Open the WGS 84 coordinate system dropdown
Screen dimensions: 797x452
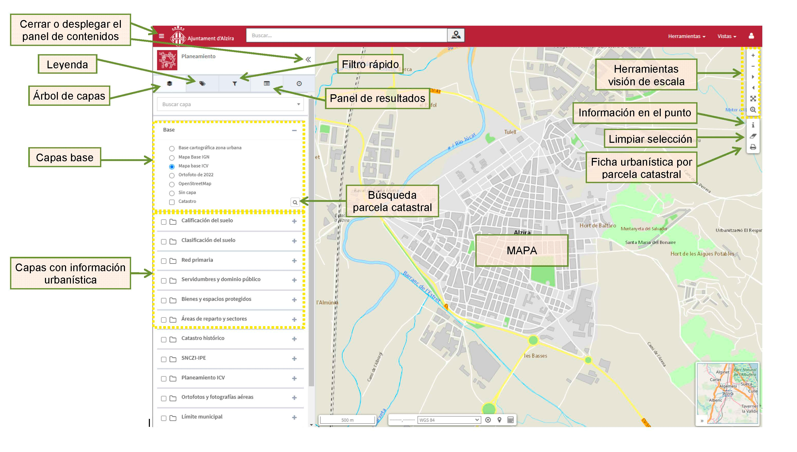tap(449, 420)
